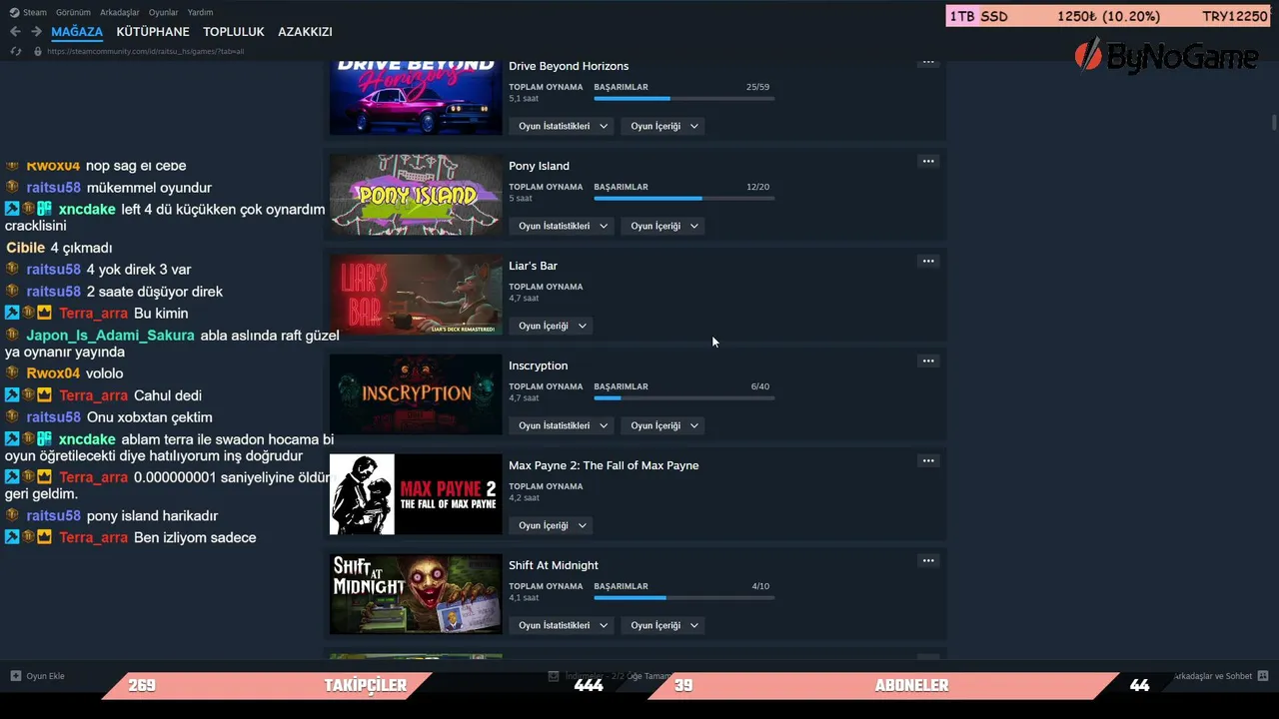Image resolution: width=1279 pixels, height=719 pixels.
Task: Open the Shift At Midnight title link
Action: tap(554, 565)
